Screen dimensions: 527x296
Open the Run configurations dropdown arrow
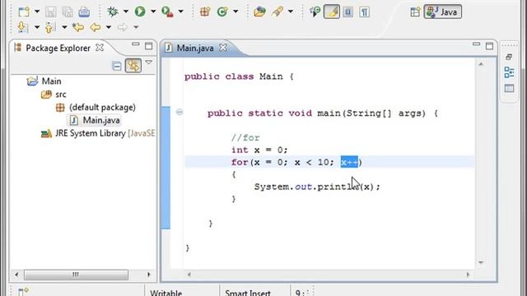tap(153, 12)
